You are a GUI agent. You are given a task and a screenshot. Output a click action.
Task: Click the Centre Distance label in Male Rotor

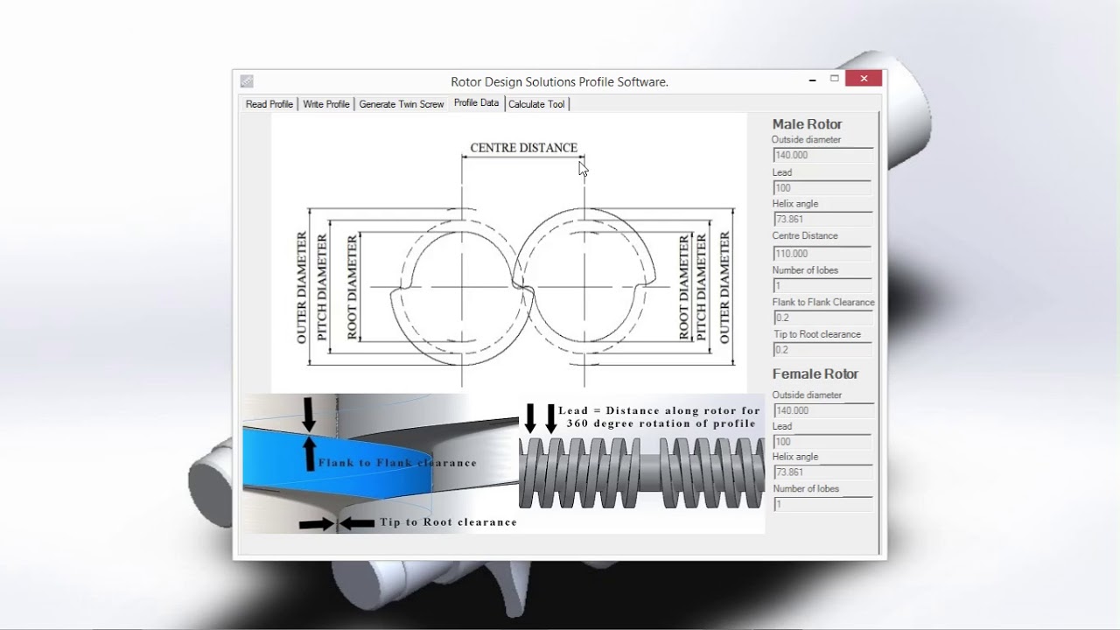(805, 235)
